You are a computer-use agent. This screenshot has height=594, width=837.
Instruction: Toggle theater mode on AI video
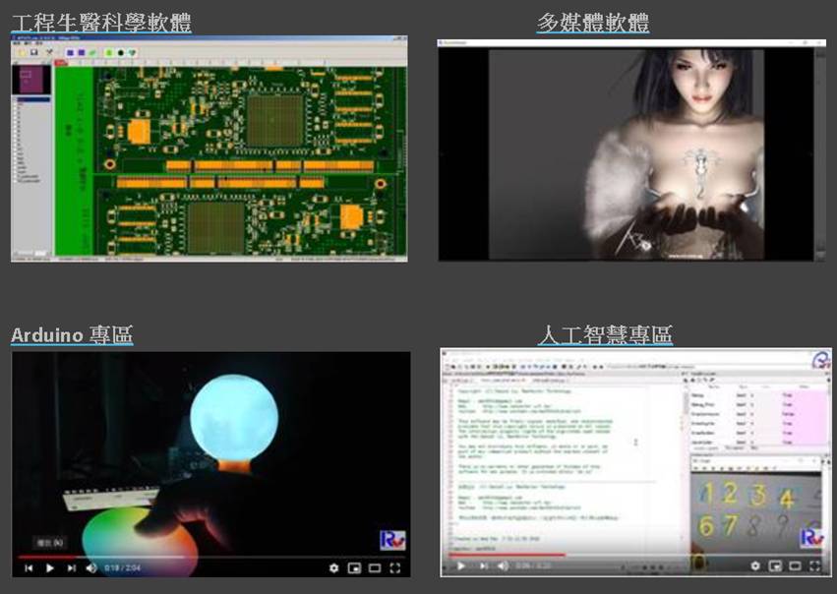coord(797,565)
